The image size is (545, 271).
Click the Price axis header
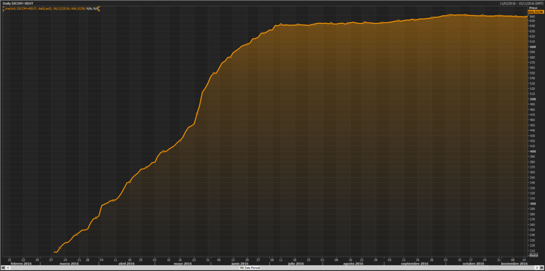533,7
